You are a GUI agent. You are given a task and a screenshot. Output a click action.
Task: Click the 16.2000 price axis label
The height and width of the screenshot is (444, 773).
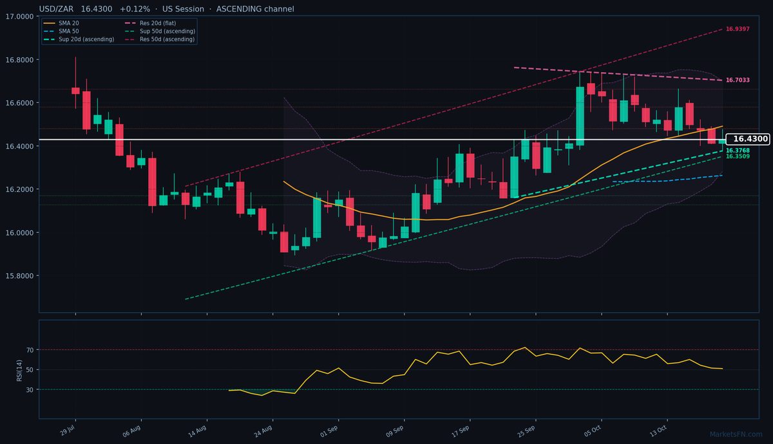tap(21, 189)
